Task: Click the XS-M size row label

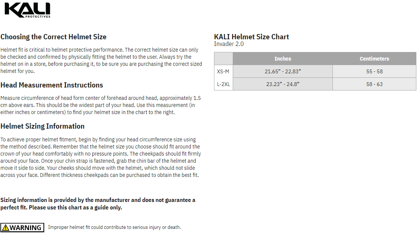Action: [223, 71]
